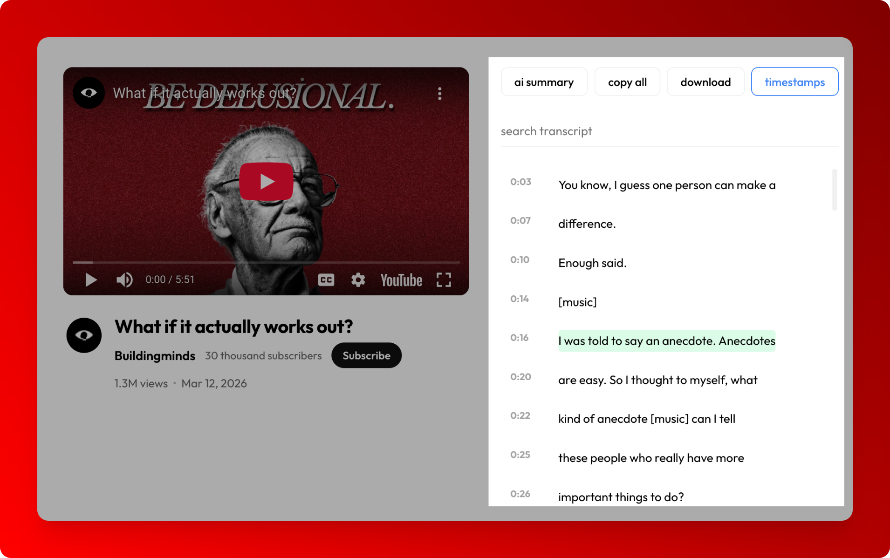Image resolution: width=890 pixels, height=558 pixels.
Task: Deactivate the timestamps toggle
Action: click(794, 82)
